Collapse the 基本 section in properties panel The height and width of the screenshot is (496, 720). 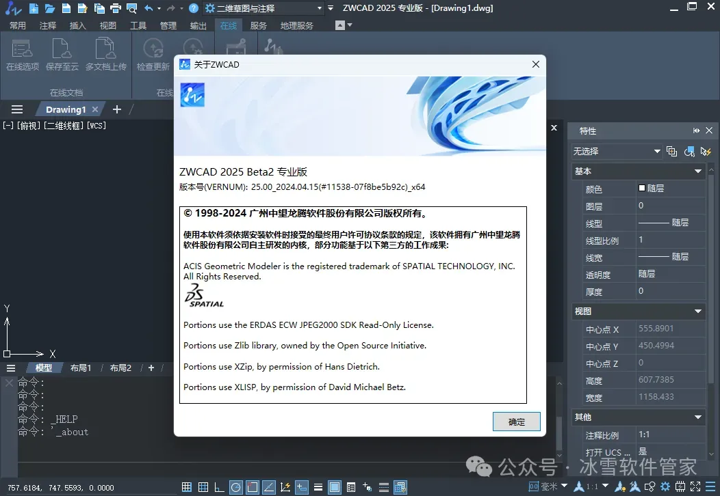(698, 171)
